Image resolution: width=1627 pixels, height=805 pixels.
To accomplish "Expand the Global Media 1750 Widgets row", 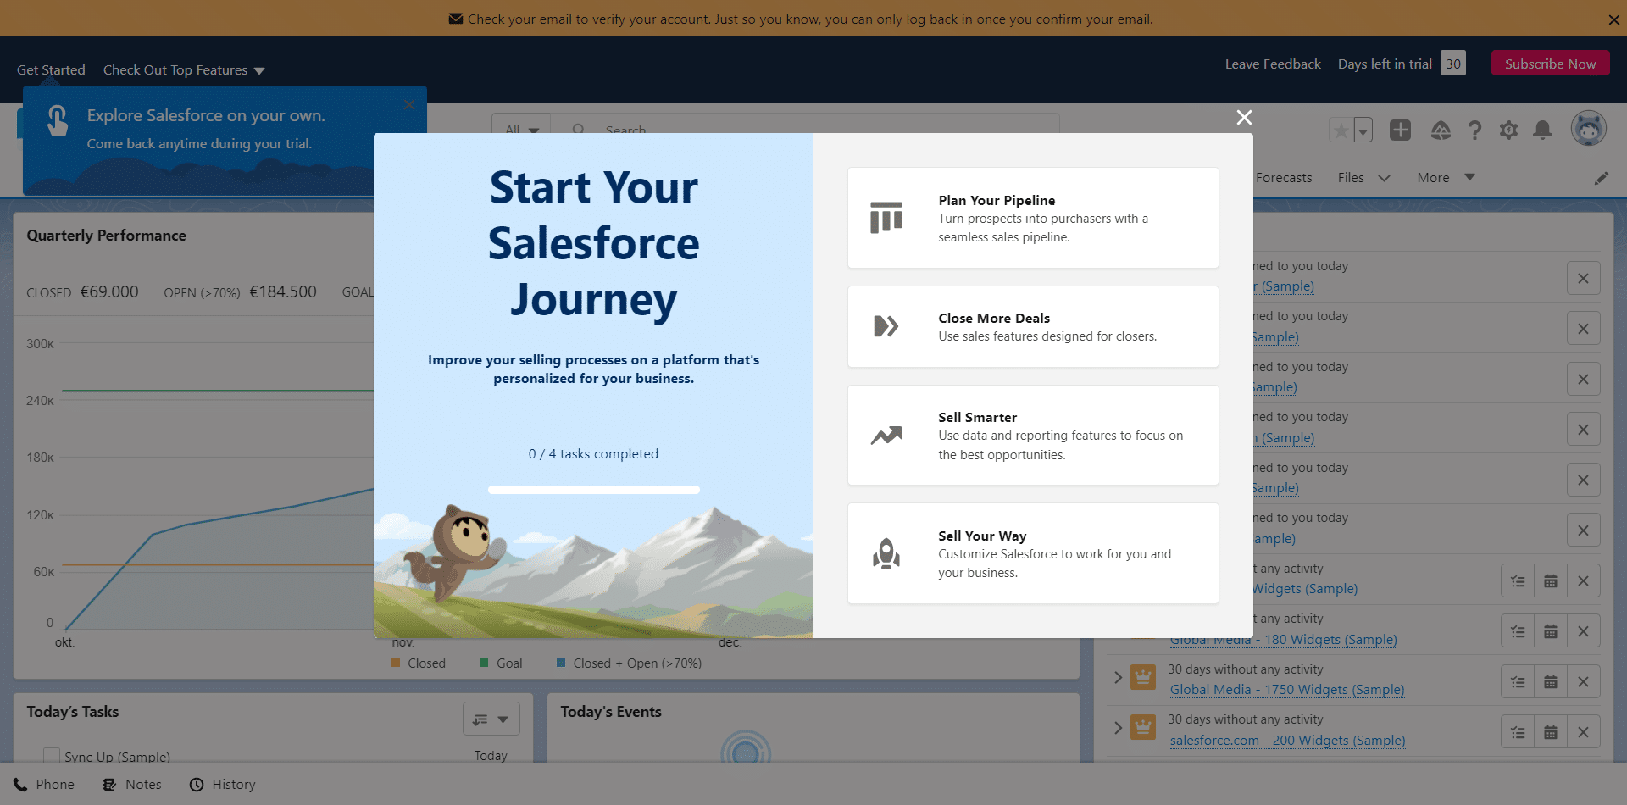I will pyautogui.click(x=1118, y=677).
